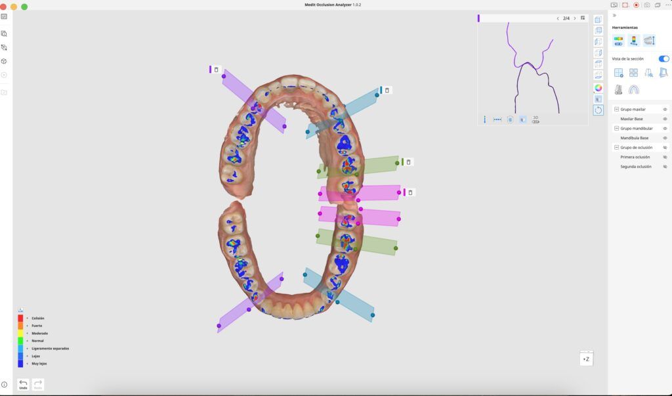Select the vertical measure tool in section panel

pyautogui.click(x=485, y=120)
